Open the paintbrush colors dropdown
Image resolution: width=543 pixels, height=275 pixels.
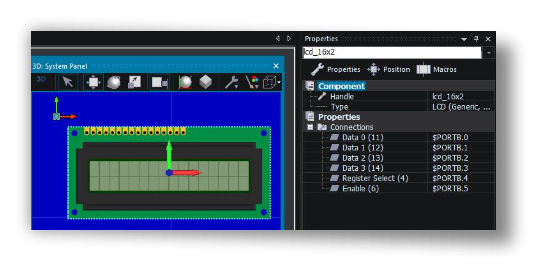(x=252, y=82)
